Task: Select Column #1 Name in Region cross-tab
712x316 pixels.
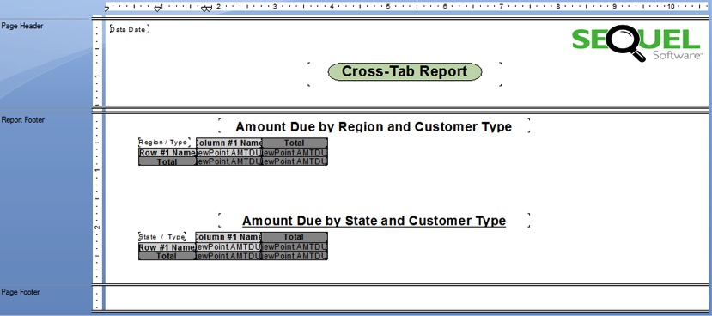Action: (228, 143)
